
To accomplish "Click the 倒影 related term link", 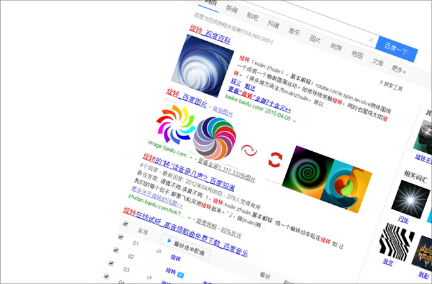I will (x=423, y=274).
